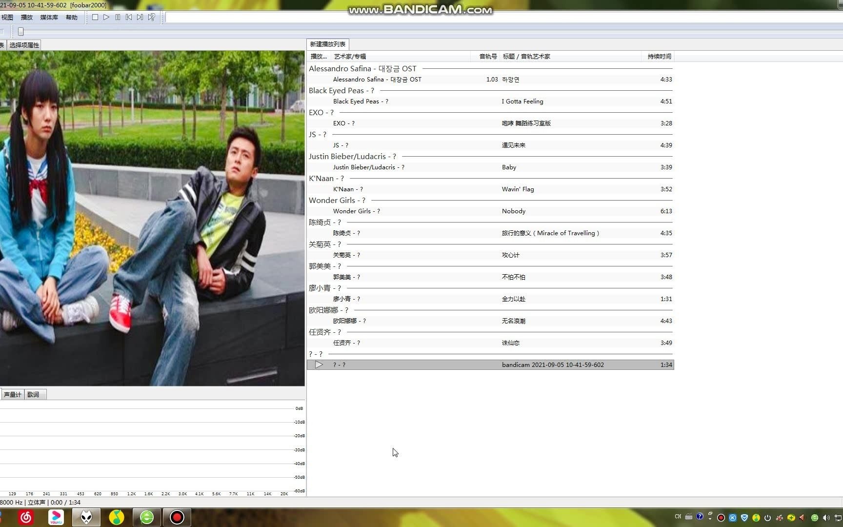Screen dimensions: 843x527
Task: Click the Bandicam red record tray icon
Action: (x=721, y=518)
